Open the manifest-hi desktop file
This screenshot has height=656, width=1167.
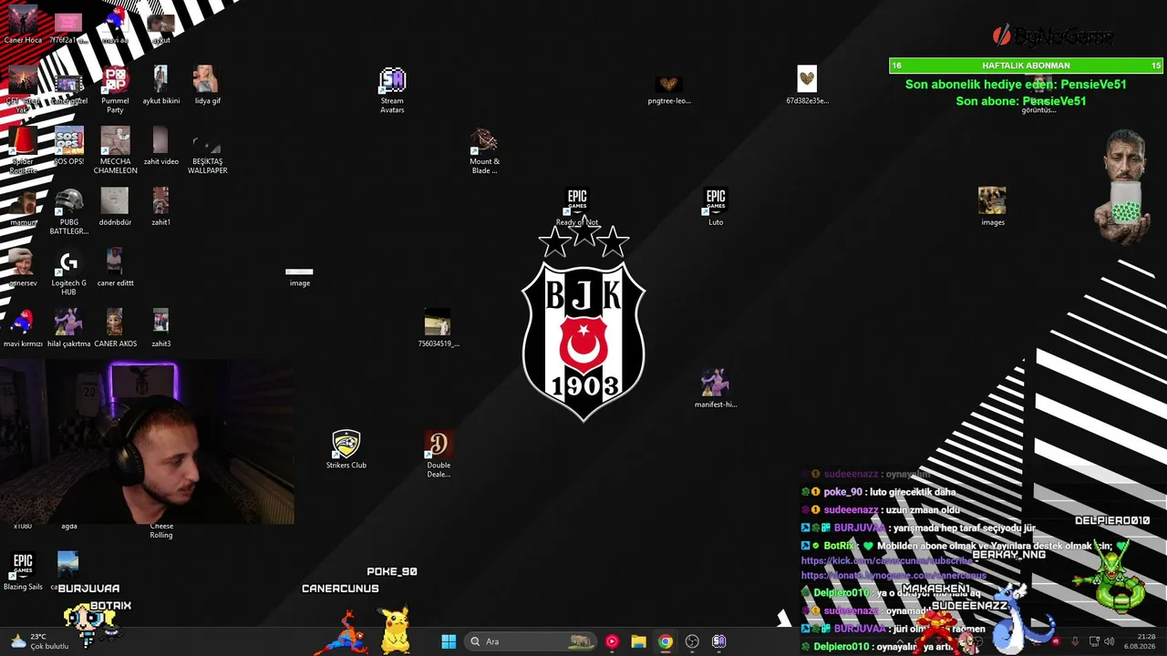715,389
